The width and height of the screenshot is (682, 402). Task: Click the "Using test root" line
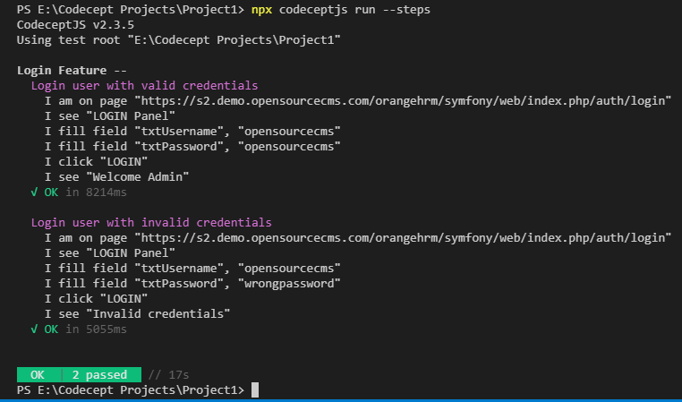(179, 40)
